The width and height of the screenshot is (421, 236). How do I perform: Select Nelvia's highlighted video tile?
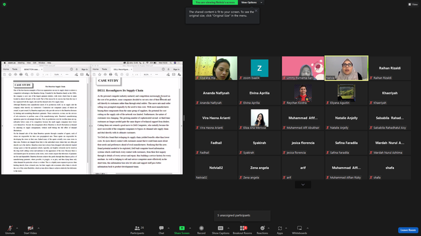coord(347,68)
